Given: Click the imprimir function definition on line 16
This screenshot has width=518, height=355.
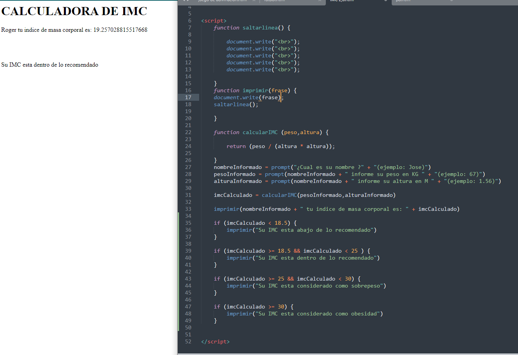Looking at the screenshot, I should (x=255, y=90).
